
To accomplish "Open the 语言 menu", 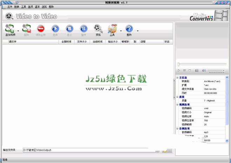I will 37,7.
